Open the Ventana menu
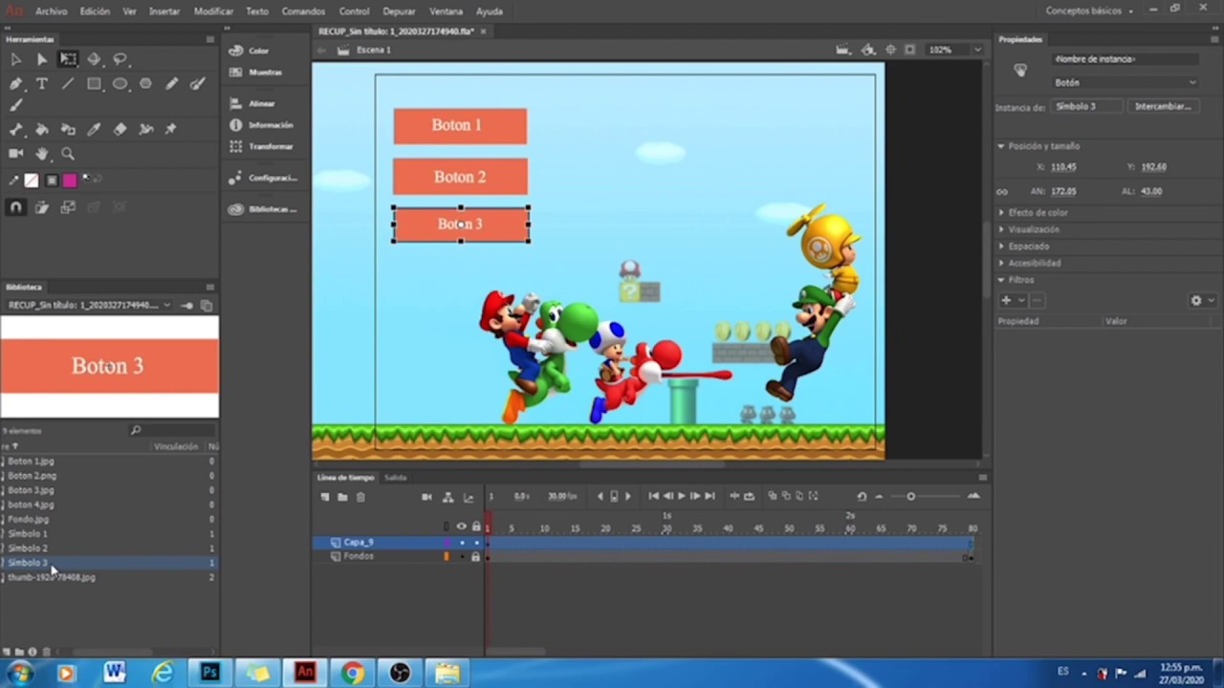Screen dimensions: 1224x688 [446, 11]
